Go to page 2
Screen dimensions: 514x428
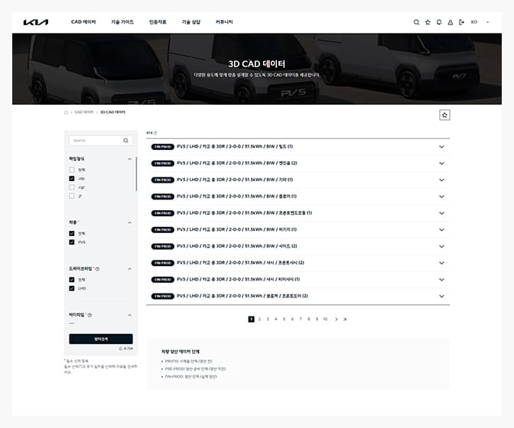pyautogui.click(x=259, y=319)
